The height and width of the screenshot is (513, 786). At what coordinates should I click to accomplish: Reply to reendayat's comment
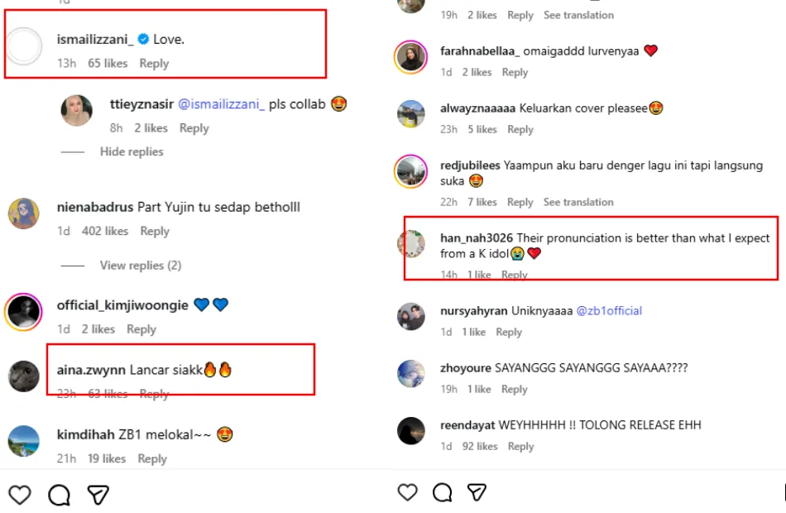click(520, 446)
